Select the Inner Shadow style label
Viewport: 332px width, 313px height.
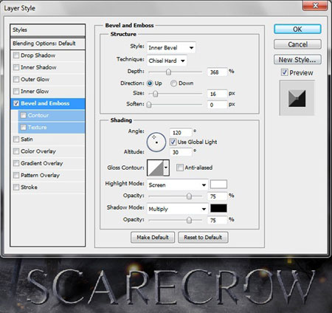(38, 67)
